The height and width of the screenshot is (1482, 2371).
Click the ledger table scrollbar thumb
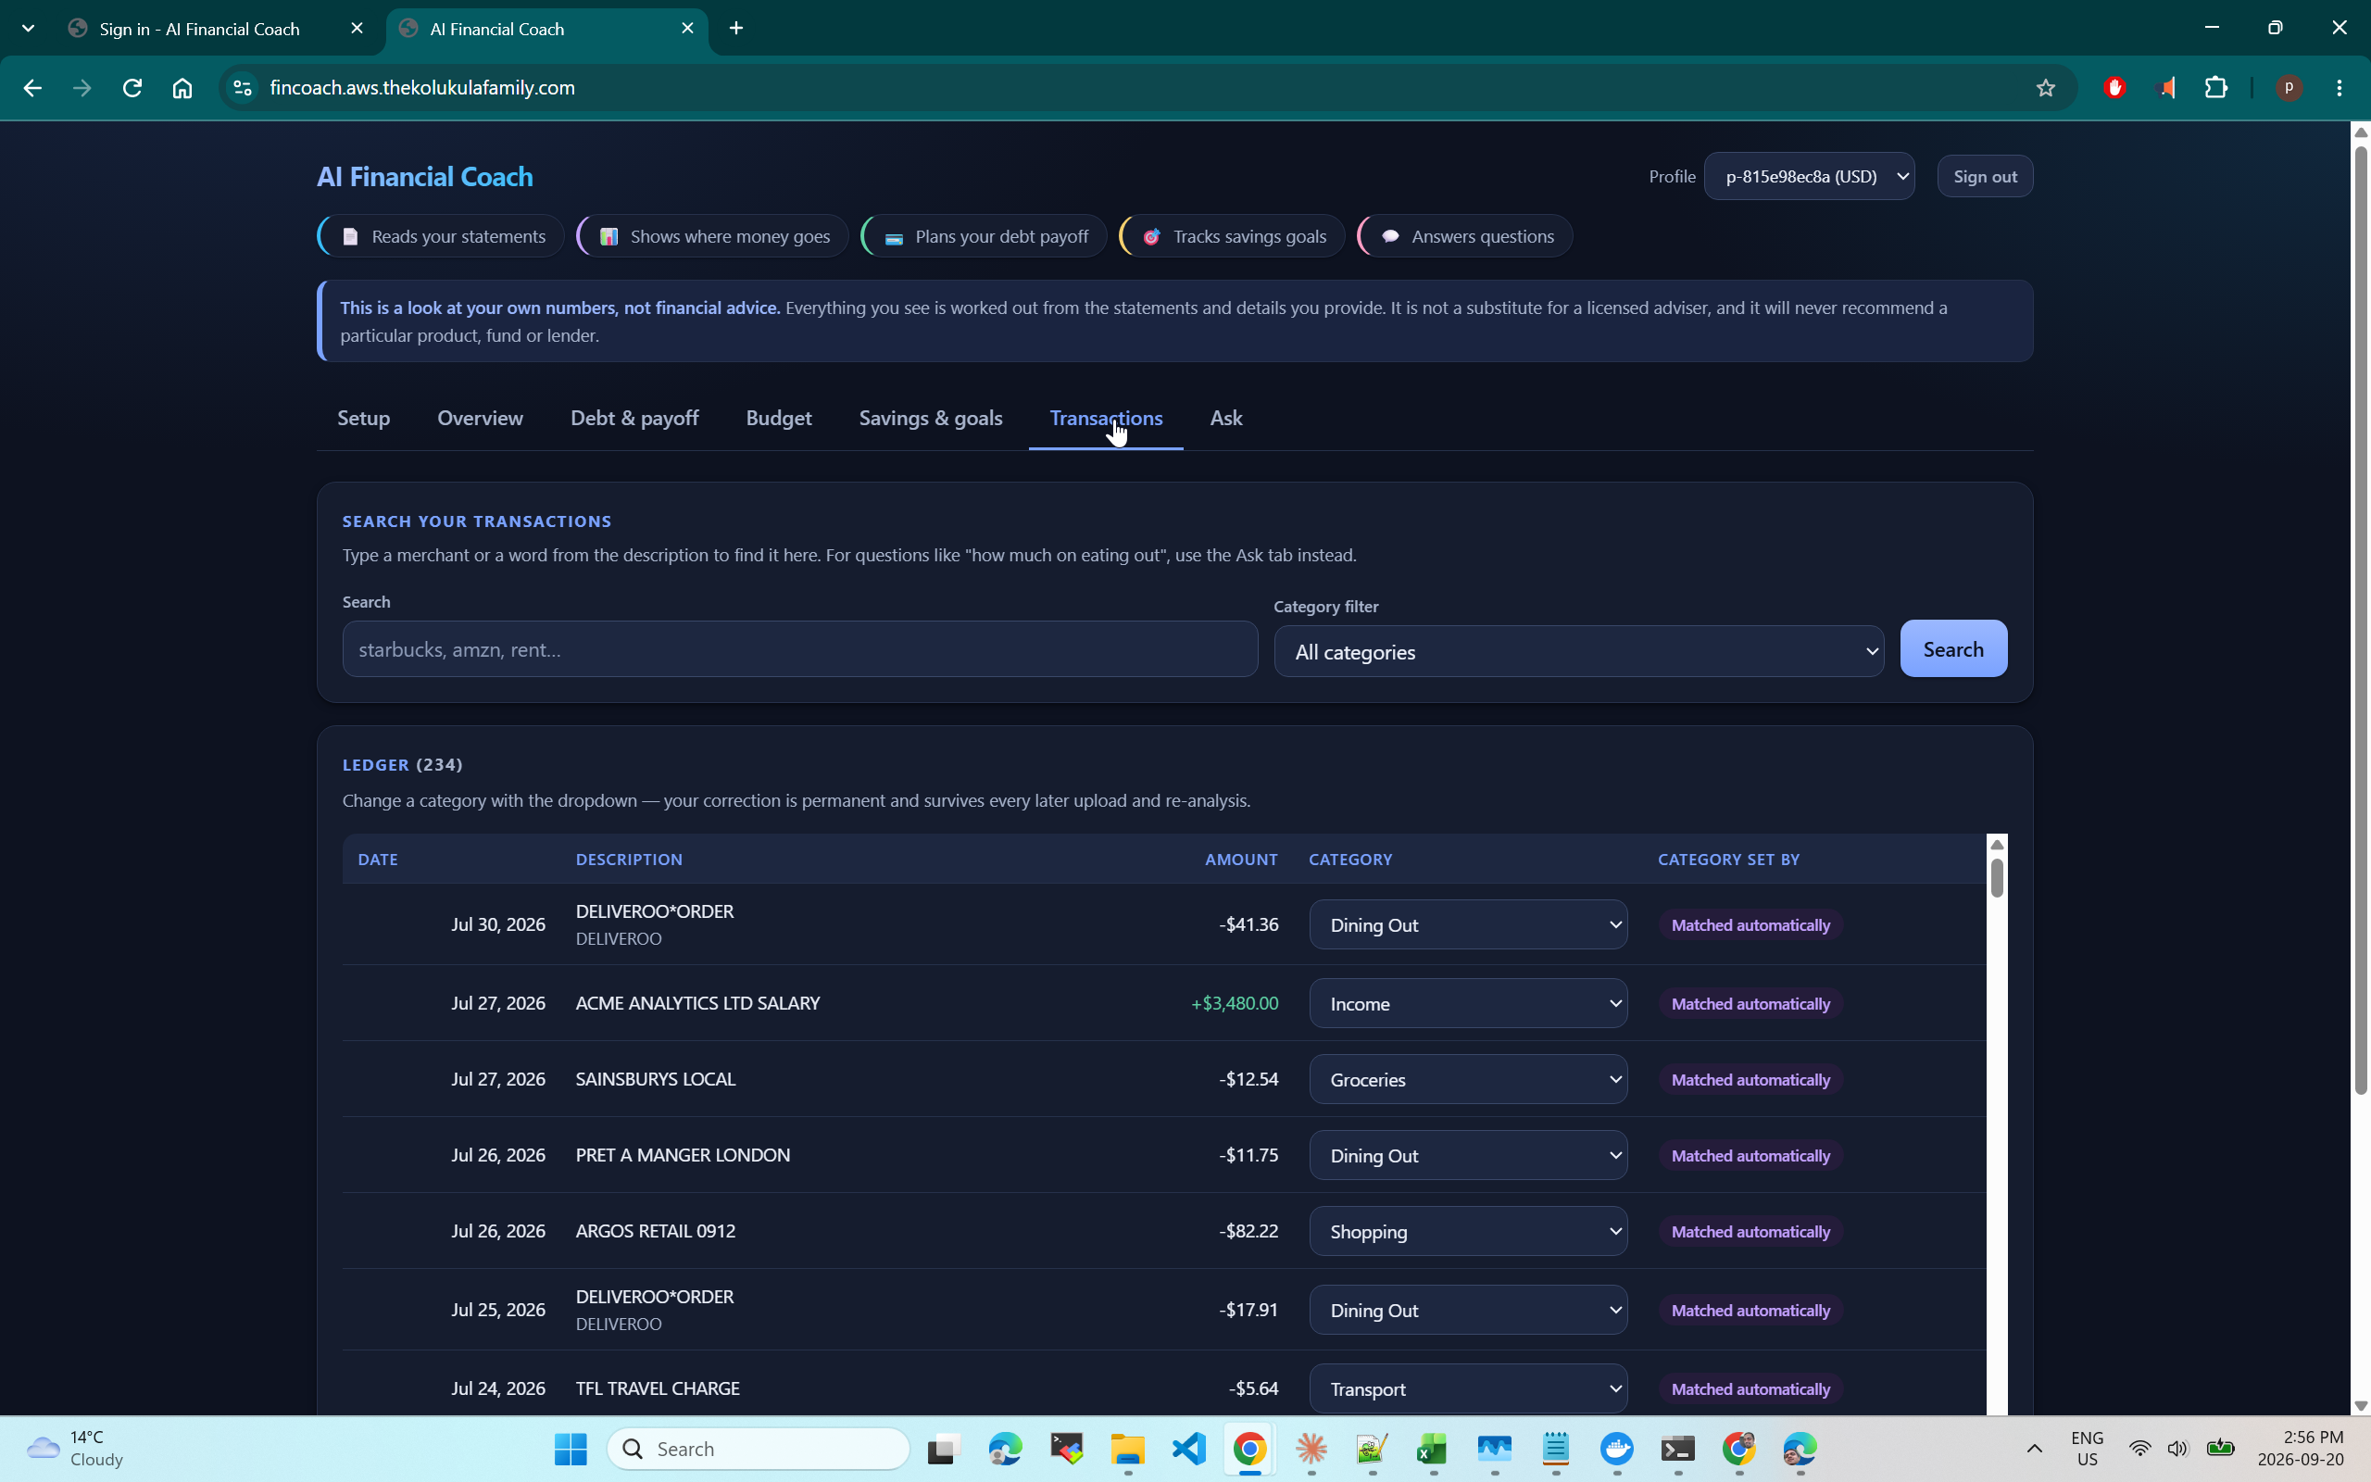(1996, 877)
